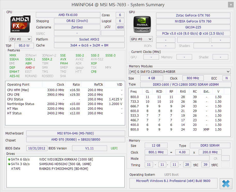Viewport: 236px width, 192px height.
Task: Select the 733.3 frequency timing row
Action: click(180, 102)
